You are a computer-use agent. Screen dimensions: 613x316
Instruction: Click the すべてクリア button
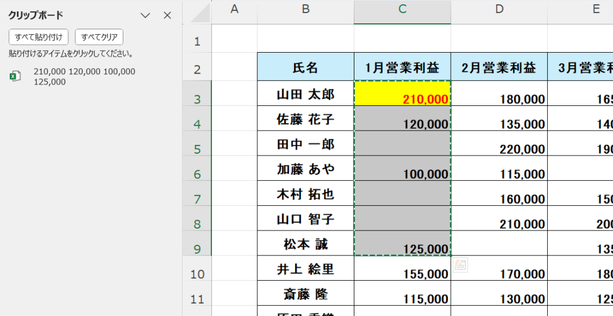coord(99,37)
